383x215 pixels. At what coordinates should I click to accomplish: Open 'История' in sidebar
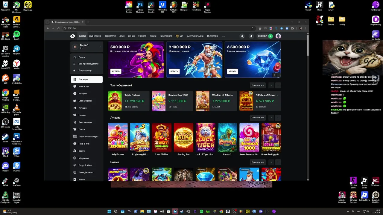(87, 93)
